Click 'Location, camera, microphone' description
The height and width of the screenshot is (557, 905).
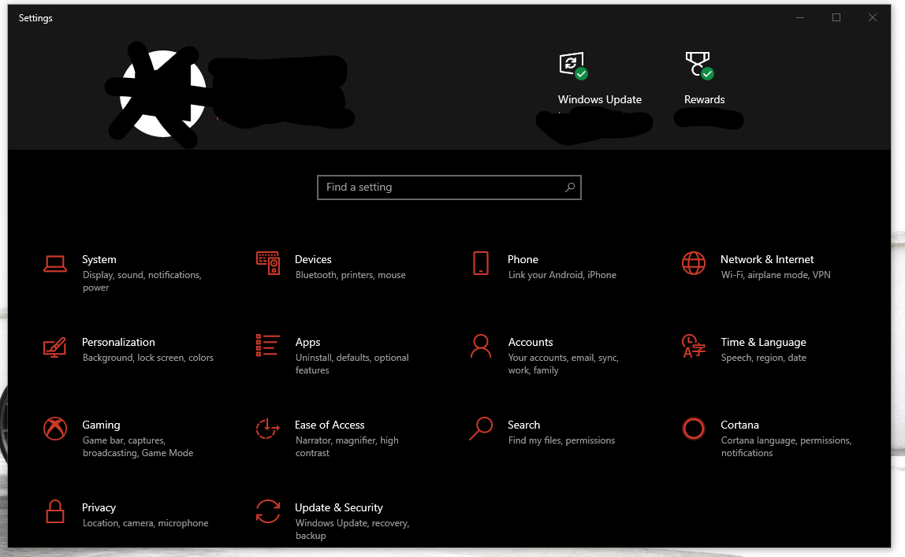point(145,523)
